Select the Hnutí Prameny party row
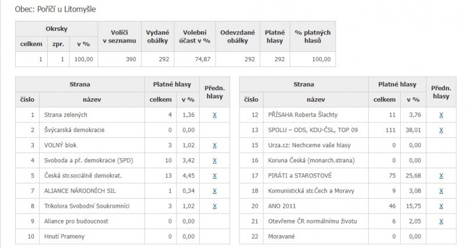Viewport: 466px width, 248px height. pos(122,236)
